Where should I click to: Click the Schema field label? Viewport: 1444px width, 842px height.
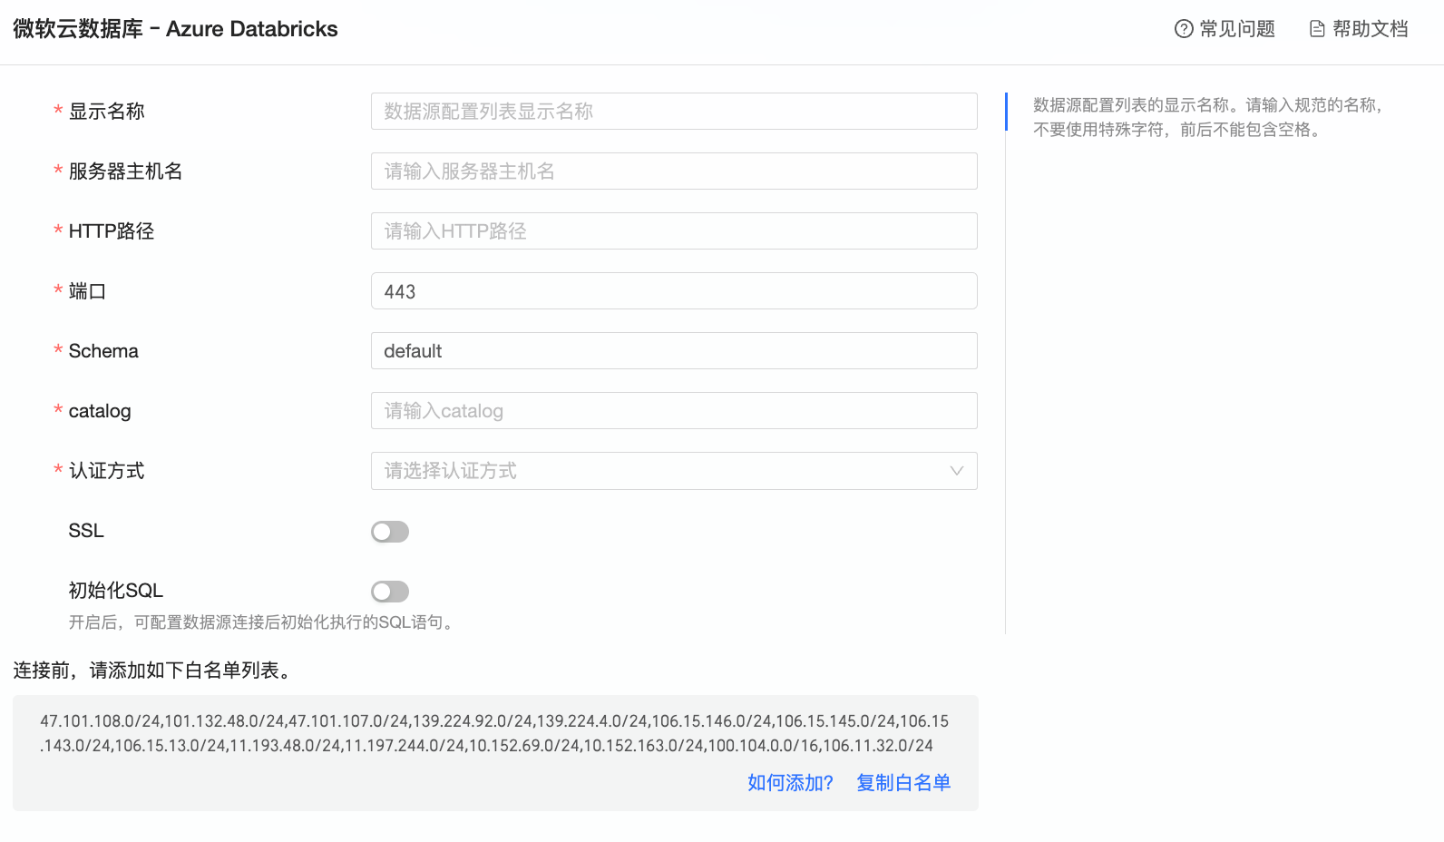(103, 351)
